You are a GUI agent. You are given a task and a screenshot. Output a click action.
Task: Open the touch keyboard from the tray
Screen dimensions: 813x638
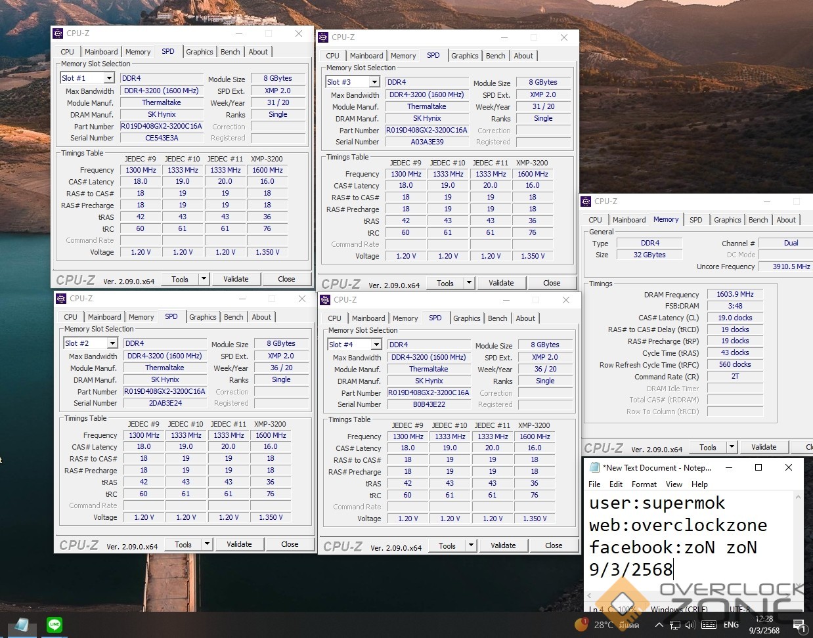tap(709, 626)
